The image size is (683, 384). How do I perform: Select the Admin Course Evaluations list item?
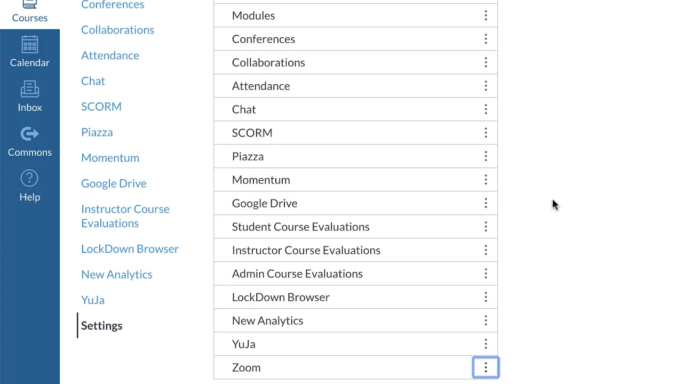355,274
